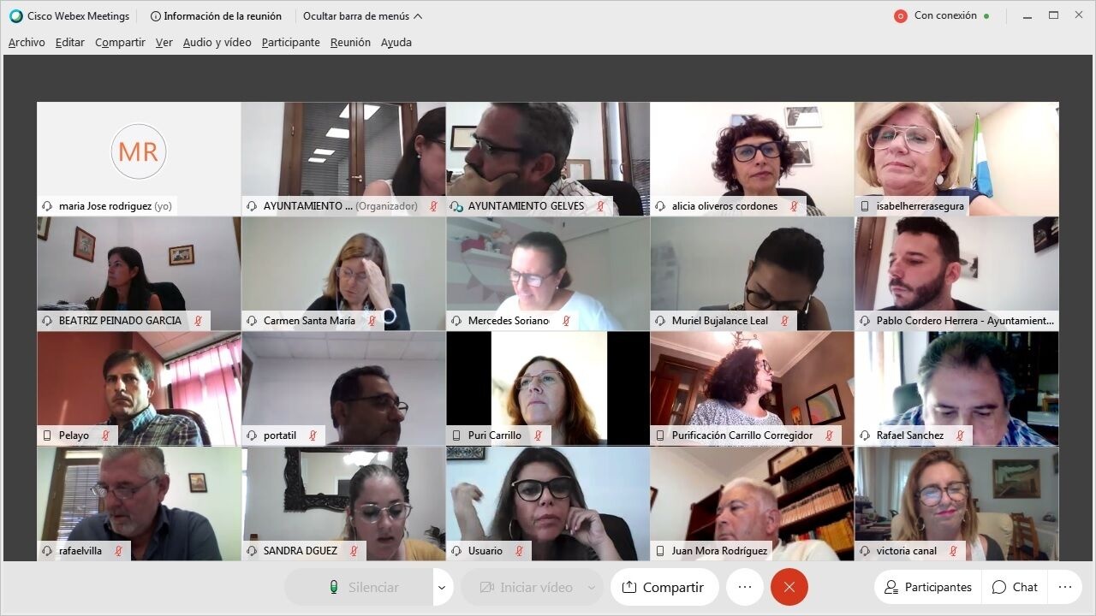The image size is (1096, 616).
Task: Select Juan Mora Rodríguez video thumbnail
Action: pyautogui.click(x=752, y=504)
